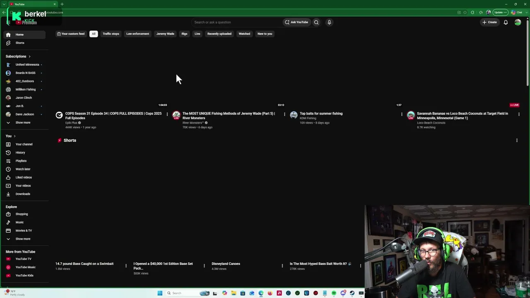Expand the You section chevron
The width and height of the screenshot is (530, 298).
coord(14,136)
